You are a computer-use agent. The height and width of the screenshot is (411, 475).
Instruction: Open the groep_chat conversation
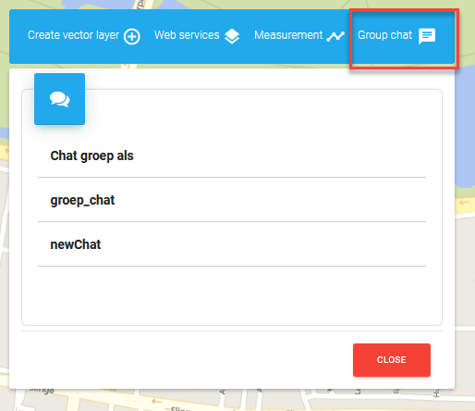point(232,200)
